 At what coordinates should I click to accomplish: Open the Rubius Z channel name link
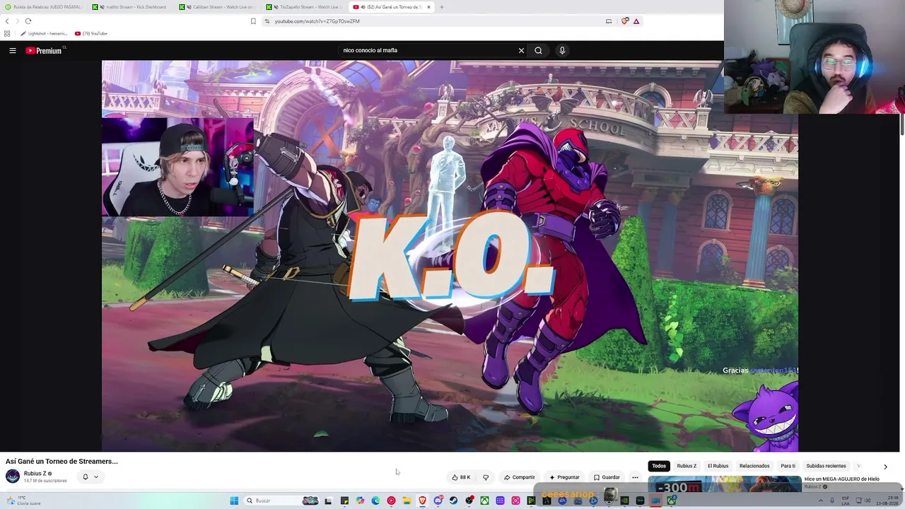35,474
